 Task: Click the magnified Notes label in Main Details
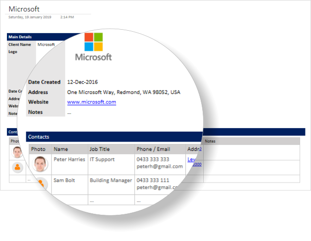[x=35, y=112]
